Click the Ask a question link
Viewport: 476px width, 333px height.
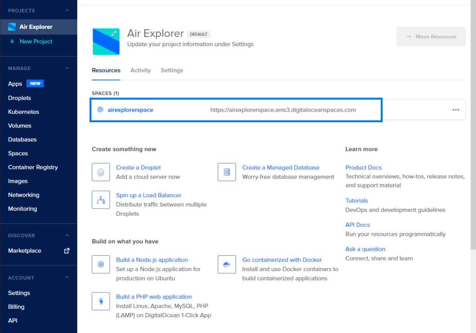pyautogui.click(x=365, y=249)
